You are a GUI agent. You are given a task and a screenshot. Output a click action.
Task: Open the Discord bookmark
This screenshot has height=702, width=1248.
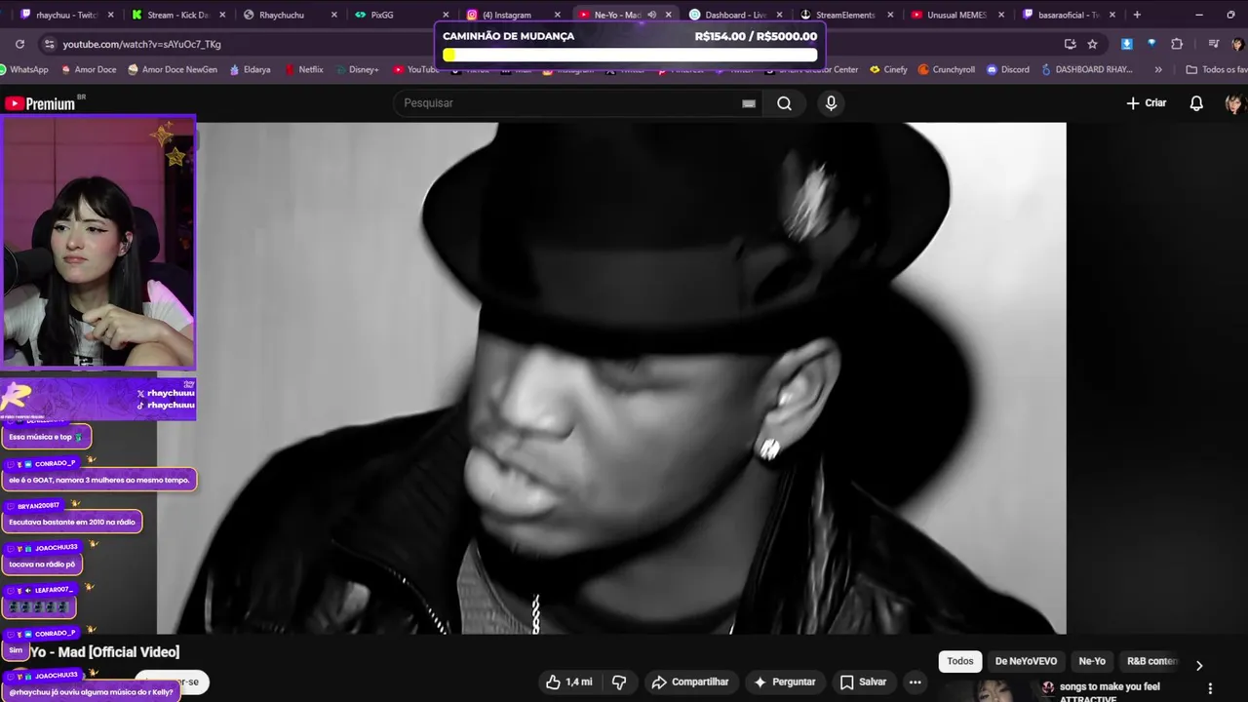coord(1008,69)
